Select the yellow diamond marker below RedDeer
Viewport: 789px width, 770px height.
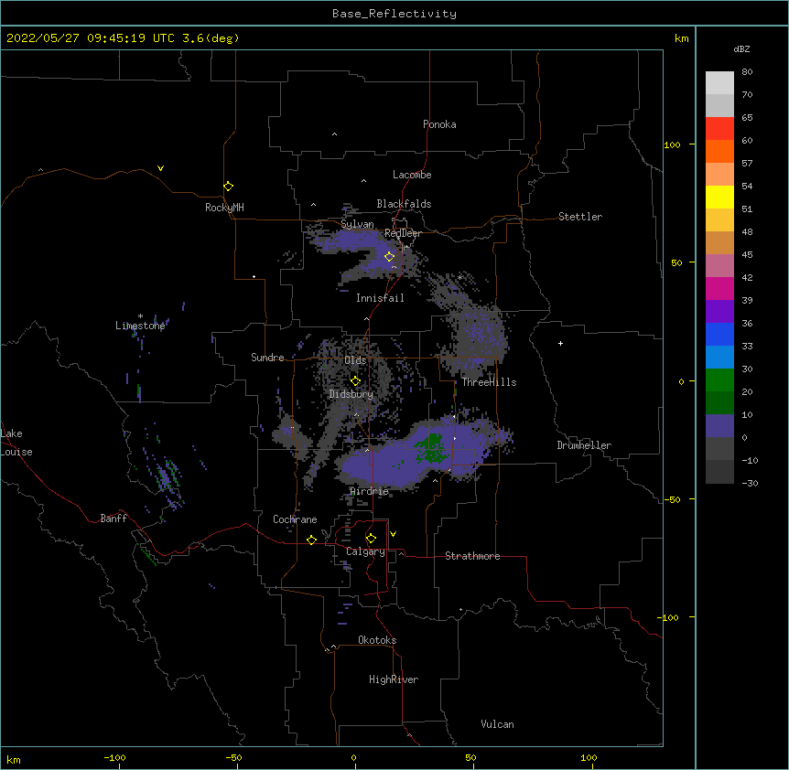point(389,257)
